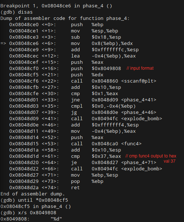Click the 'Dump of assembler code' heading

pos(65,18)
